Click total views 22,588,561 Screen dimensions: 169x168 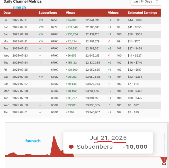pos(92,49)
